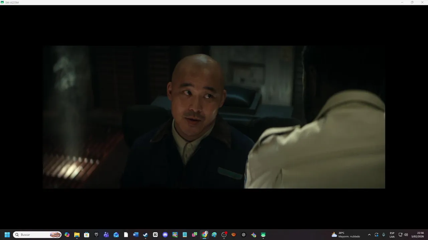Open the ChatGPT icon in the taskbar
This screenshot has height=240, width=428.
tap(243, 235)
